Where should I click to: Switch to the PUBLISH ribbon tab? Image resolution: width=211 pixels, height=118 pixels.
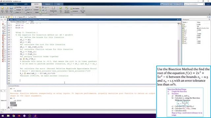47,4
